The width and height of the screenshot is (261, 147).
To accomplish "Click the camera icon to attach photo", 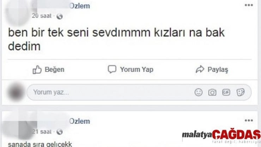I will pos(212,92).
